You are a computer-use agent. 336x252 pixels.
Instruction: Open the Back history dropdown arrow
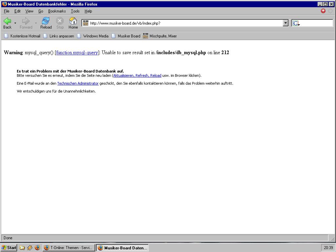[15, 23]
